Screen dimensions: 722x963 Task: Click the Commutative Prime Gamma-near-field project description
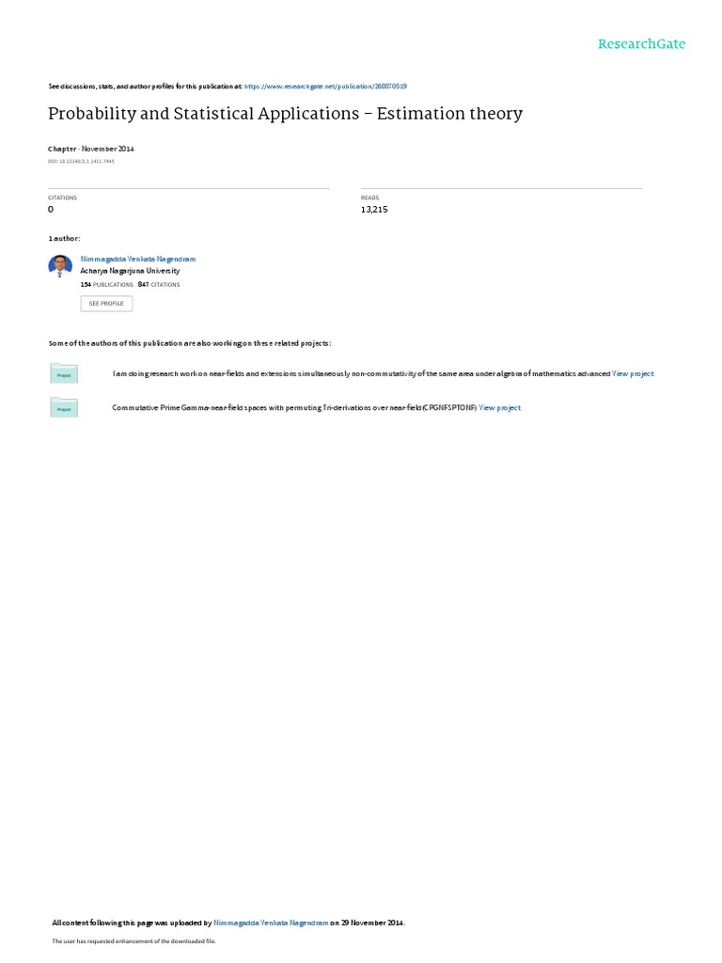pos(294,408)
